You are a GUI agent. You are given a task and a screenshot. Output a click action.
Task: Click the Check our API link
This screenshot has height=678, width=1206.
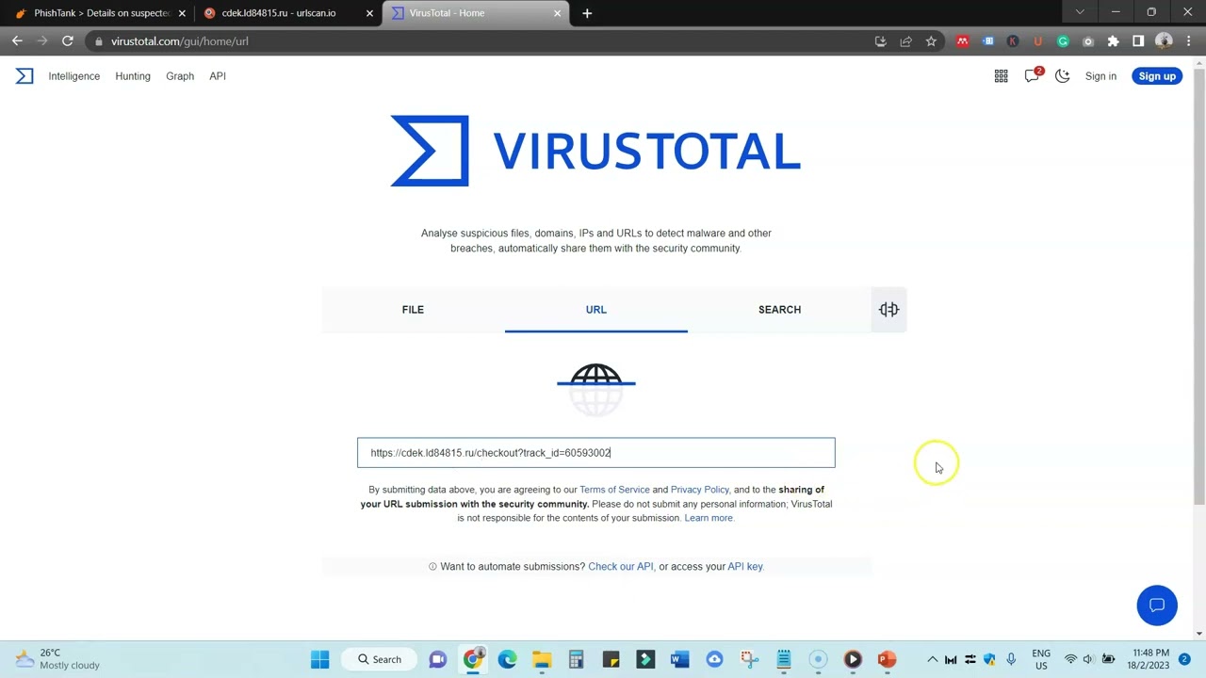(620, 567)
